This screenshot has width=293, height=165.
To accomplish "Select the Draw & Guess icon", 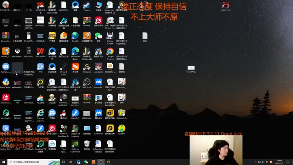I will tap(63, 69).
